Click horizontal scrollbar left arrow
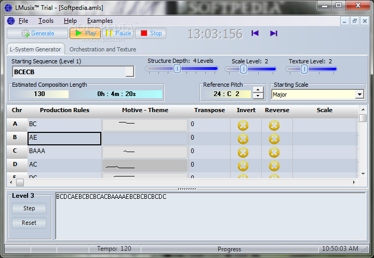374x258 pixels. 11,182
